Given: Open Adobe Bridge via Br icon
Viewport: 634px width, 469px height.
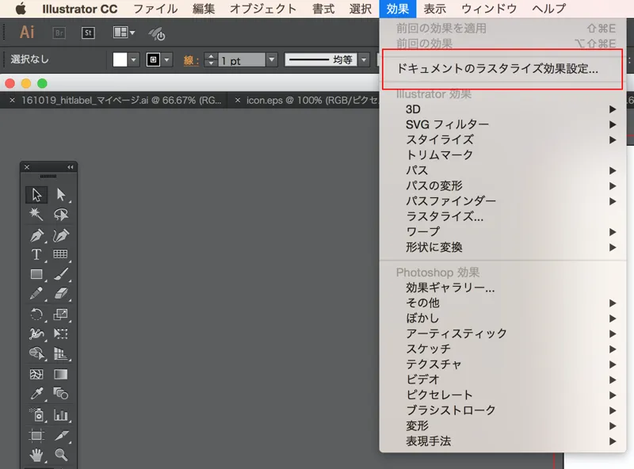Looking at the screenshot, I should [x=59, y=32].
